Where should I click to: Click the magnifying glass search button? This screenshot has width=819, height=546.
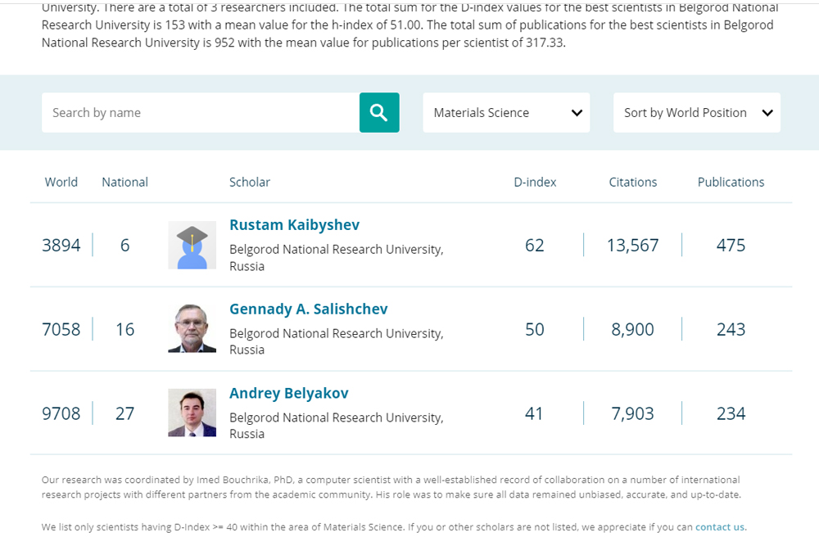379,112
